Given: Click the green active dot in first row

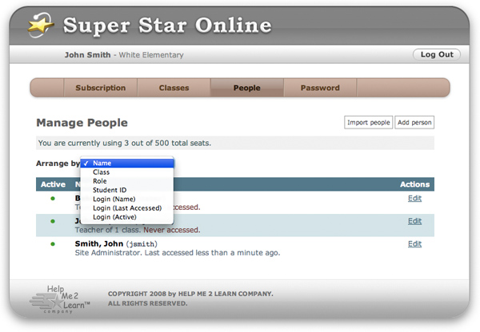Looking at the screenshot, I should (53, 198).
